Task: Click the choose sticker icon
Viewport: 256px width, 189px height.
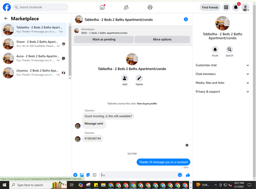Action: pyautogui.click(x=88, y=175)
